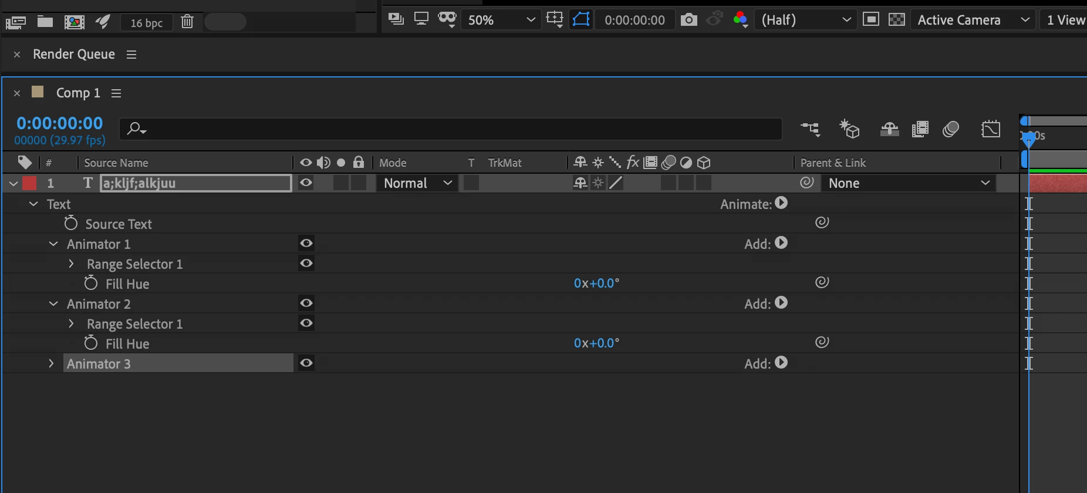Expand Animator 3 group
This screenshot has width=1087, height=493.
pyautogui.click(x=52, y=363)
